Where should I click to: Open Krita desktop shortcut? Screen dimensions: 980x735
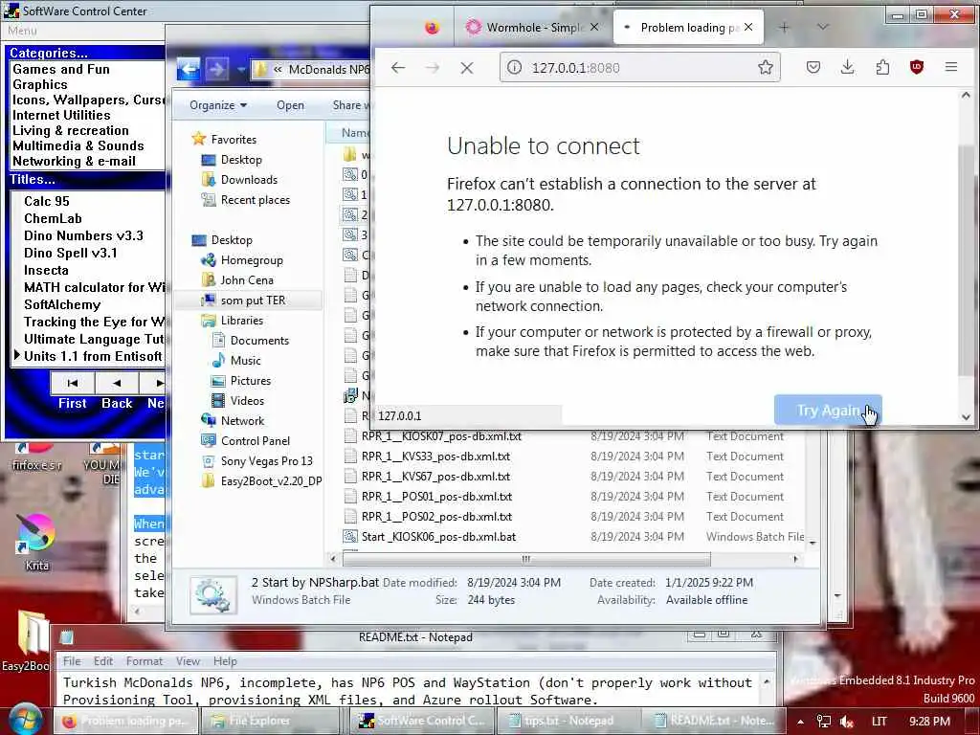(x=36, y=542)
